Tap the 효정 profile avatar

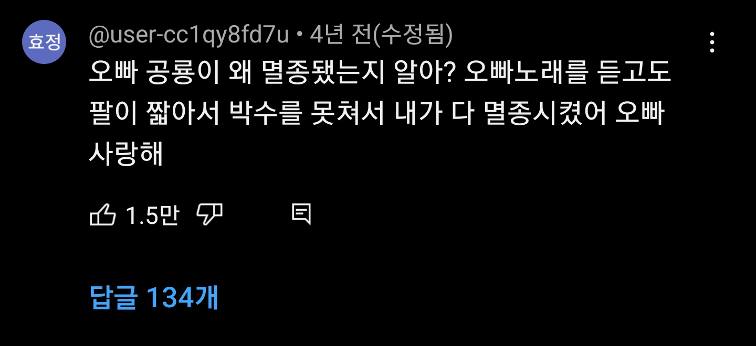(x=44, y=42)
